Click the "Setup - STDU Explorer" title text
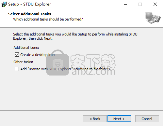Viewport: 163px width, 126px height. (x=29, y=4)
